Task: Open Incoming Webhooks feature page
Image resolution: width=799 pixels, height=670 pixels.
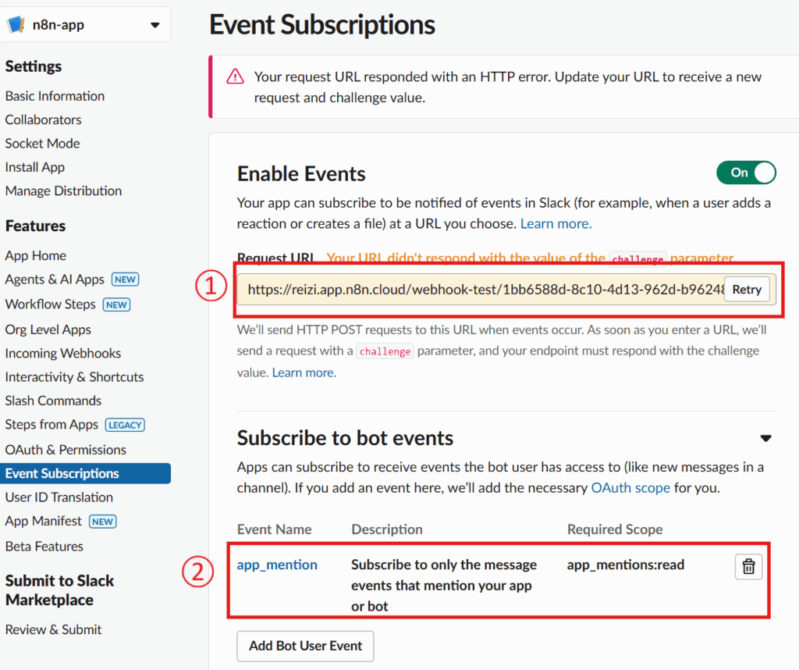Action: point(63,354)
